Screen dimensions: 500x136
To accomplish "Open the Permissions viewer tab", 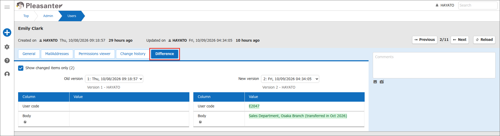I will [94, 54].
